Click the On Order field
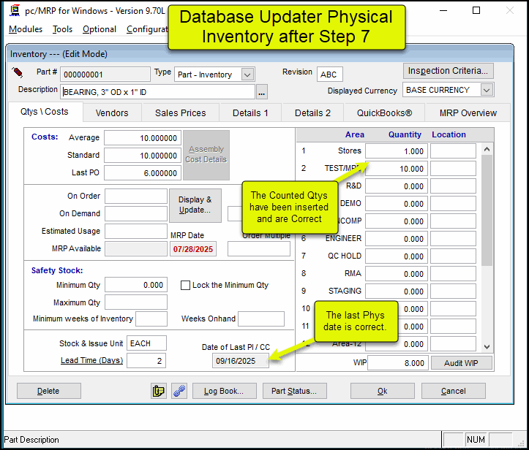Screen dimensions: 529x450 pos(135,196)
